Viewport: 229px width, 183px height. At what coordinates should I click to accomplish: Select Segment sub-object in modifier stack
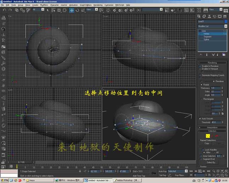pos(207,36)
